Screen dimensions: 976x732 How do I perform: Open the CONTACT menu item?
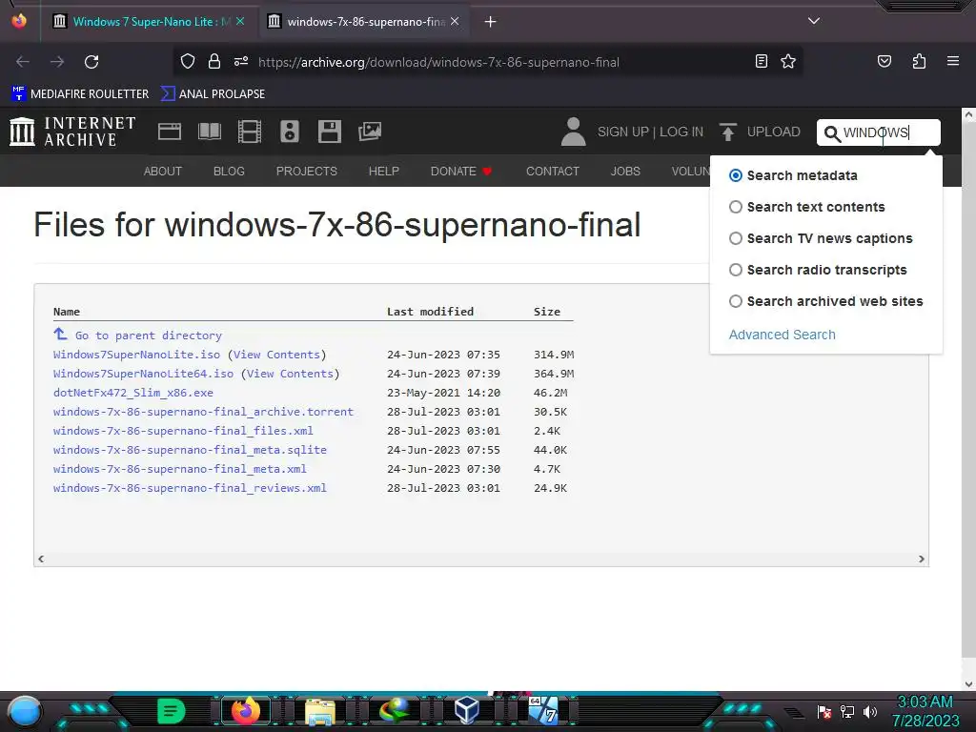click(x=553, y=172)
